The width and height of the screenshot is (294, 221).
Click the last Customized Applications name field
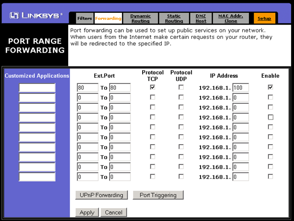point(37,177)
